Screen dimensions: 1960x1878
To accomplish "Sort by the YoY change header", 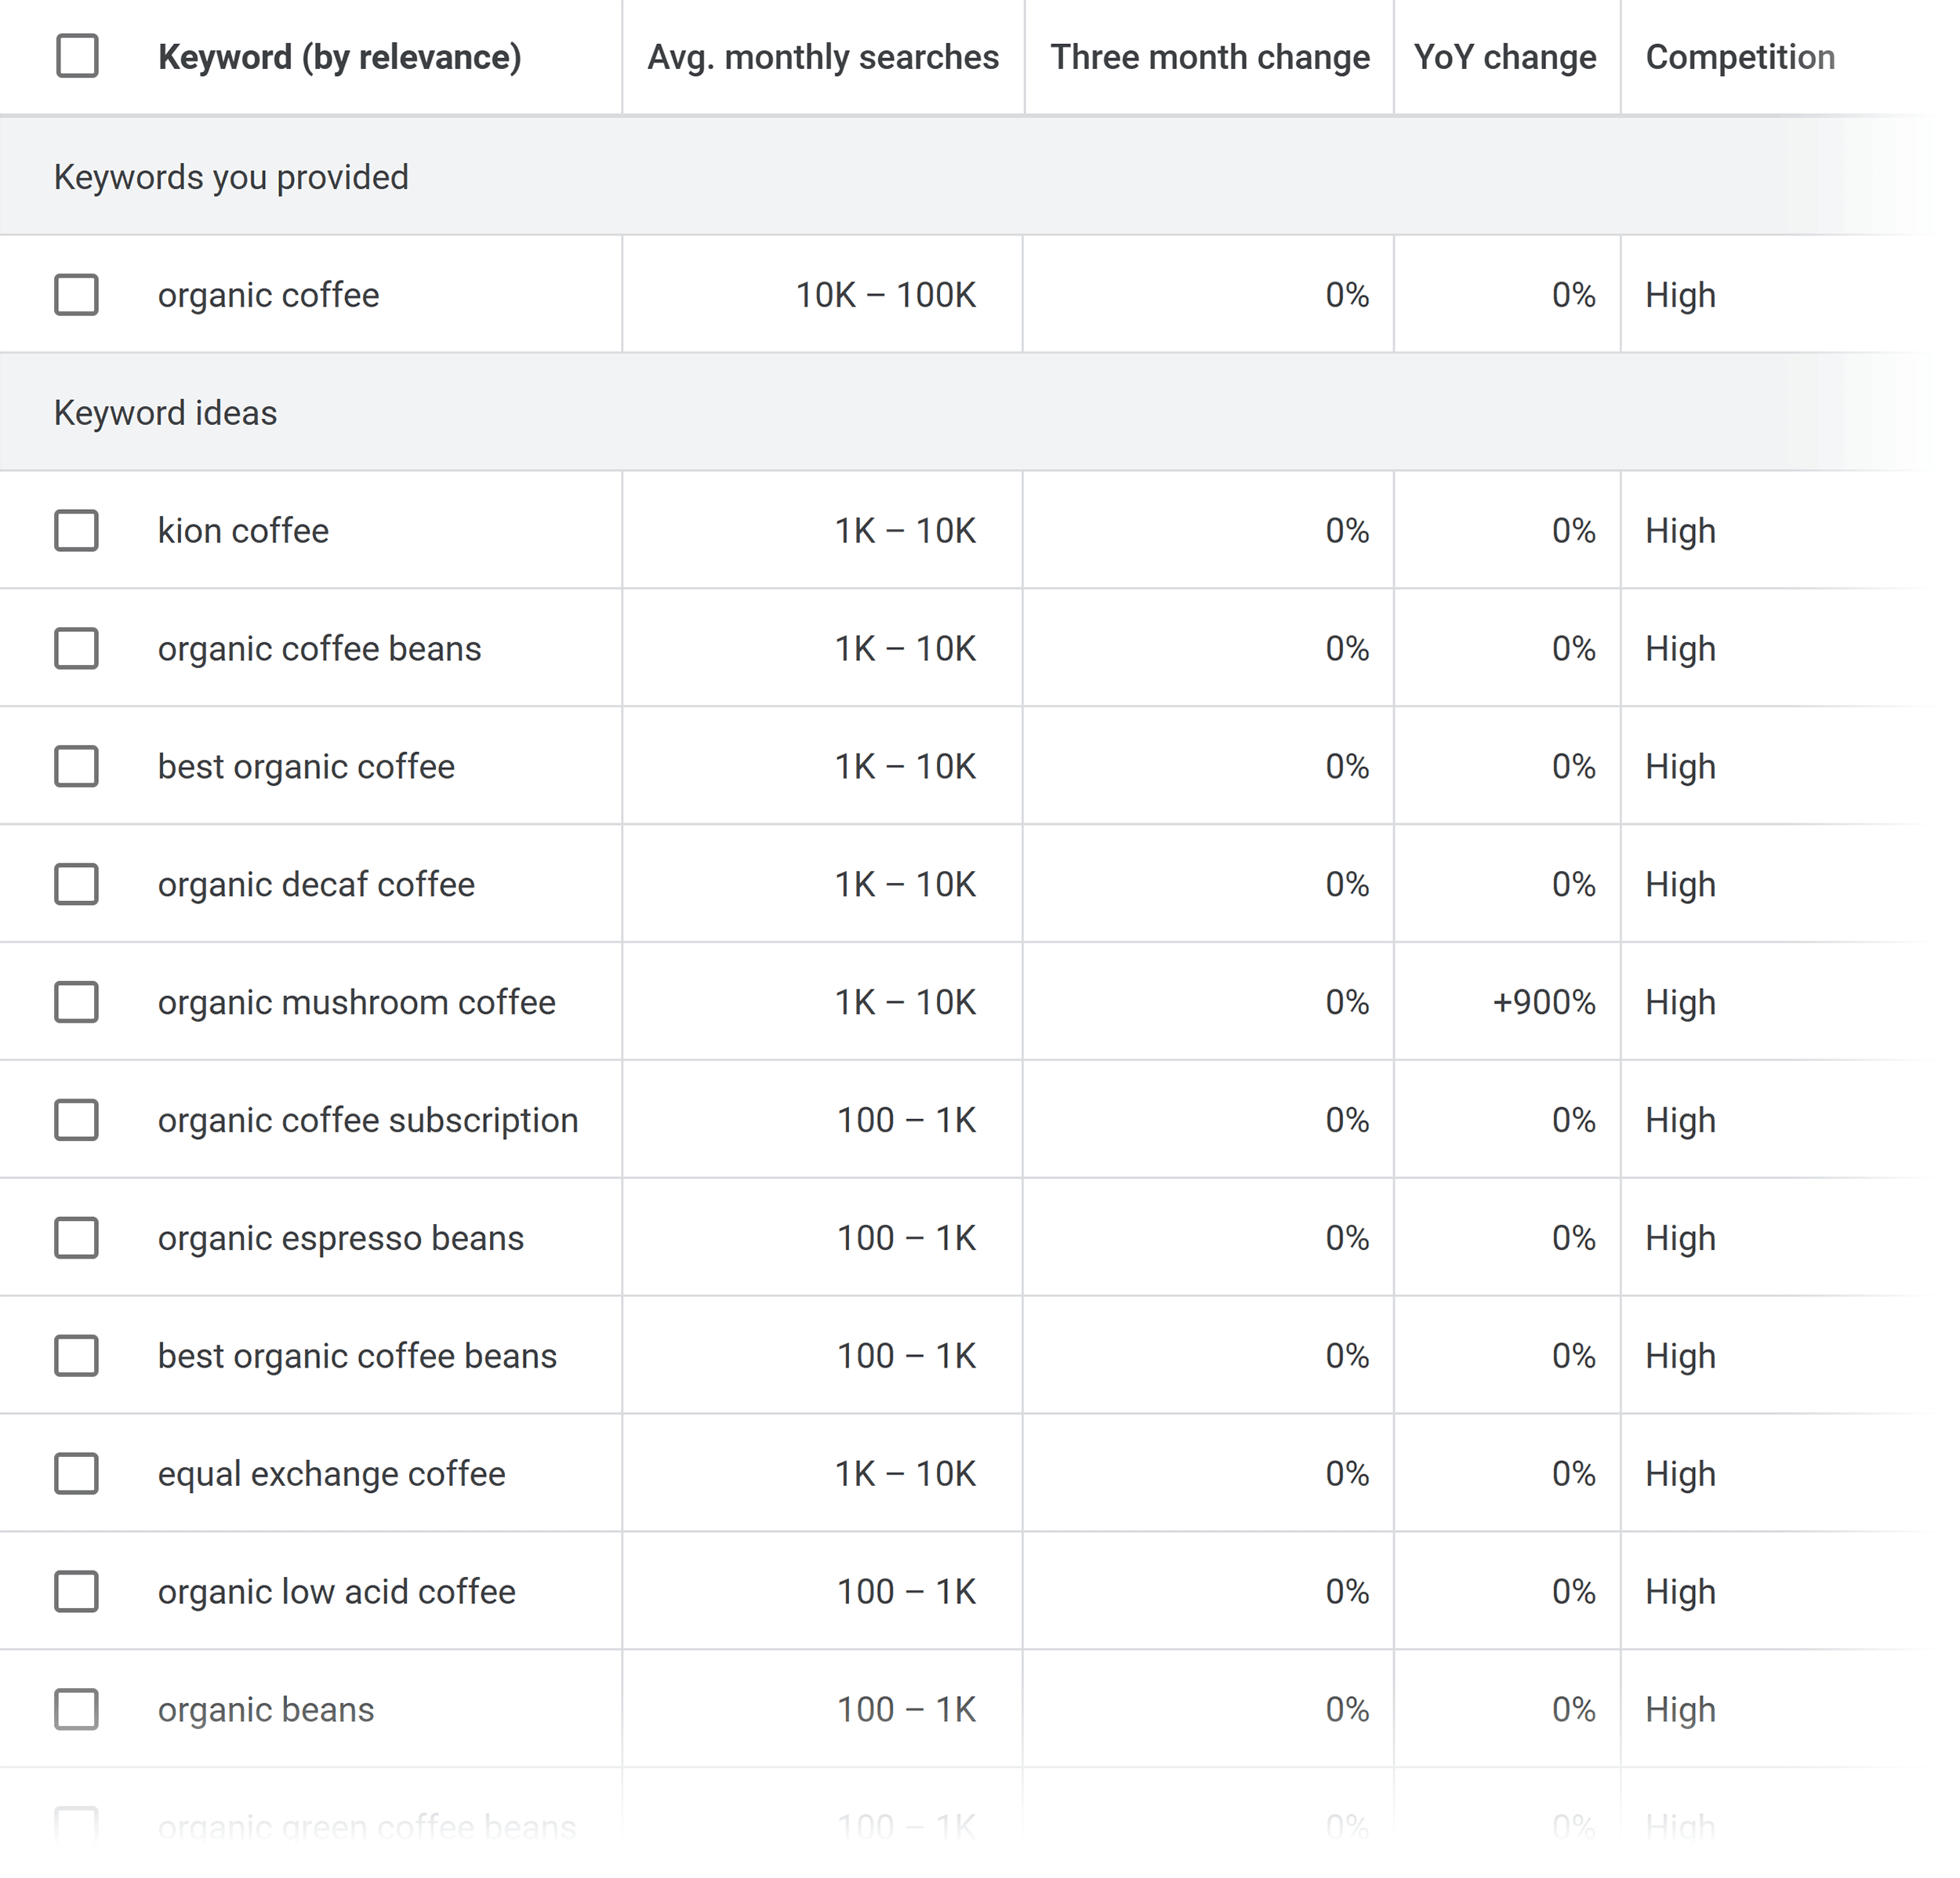I will tap(1504, 57).
